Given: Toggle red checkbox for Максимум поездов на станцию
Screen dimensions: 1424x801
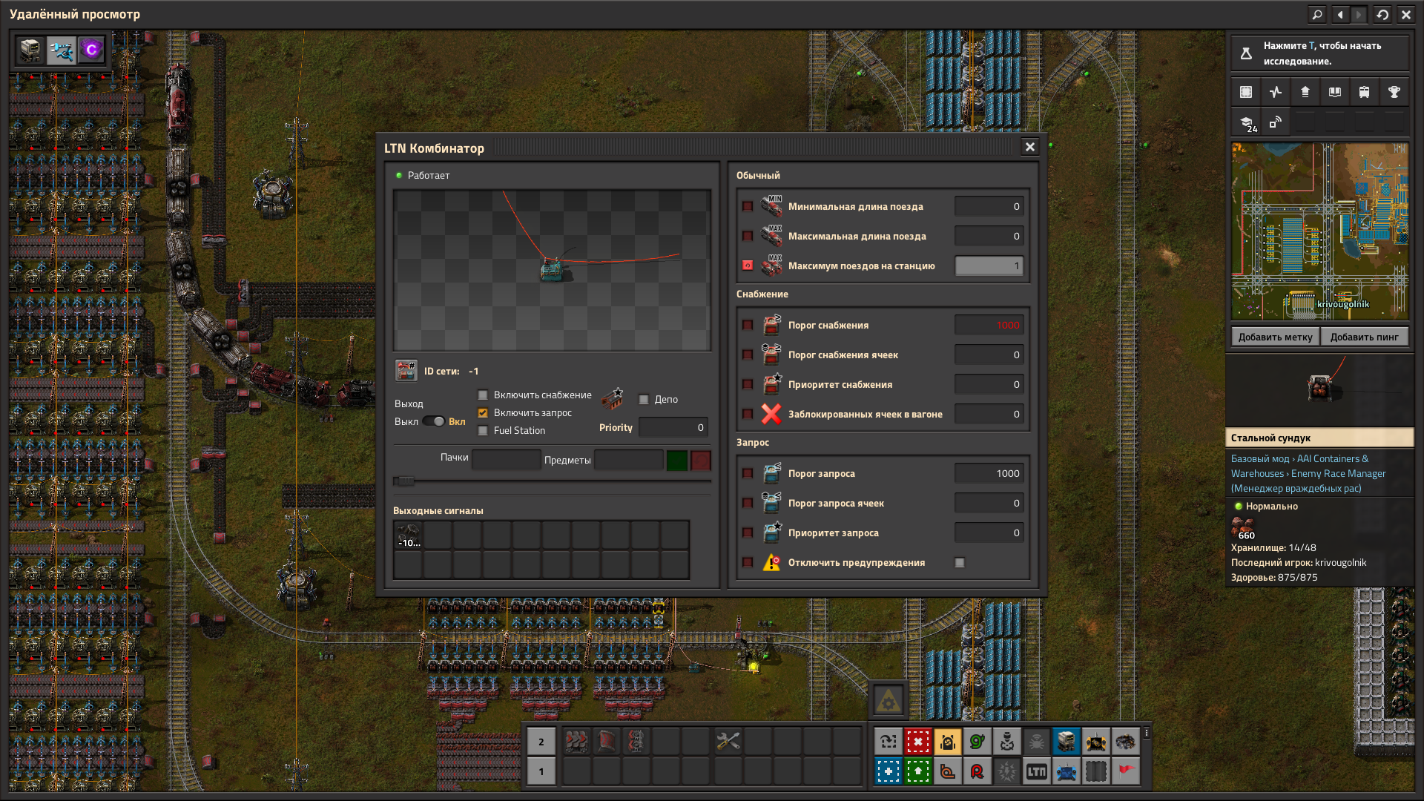Looking at the screenshot, I should (x=748, y=266).
